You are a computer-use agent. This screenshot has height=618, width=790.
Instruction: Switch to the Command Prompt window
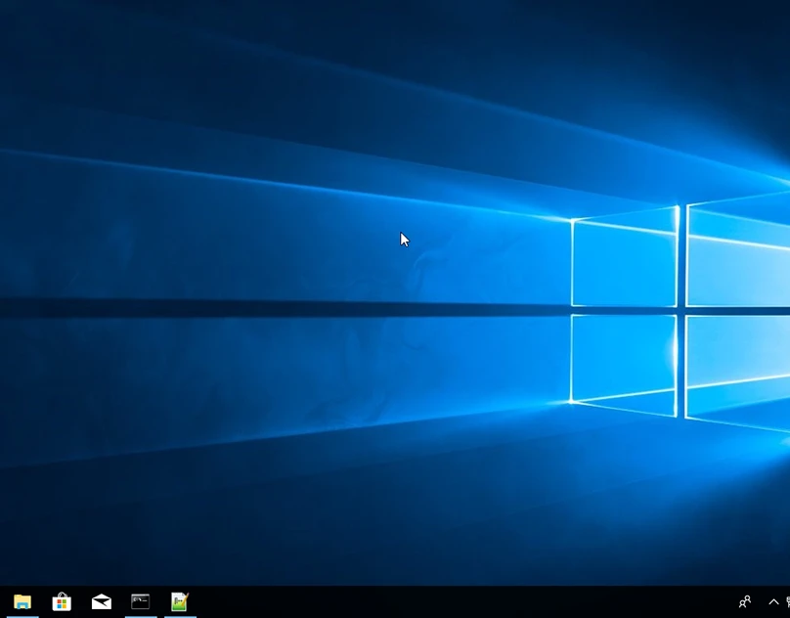click(x=141, y=601)
